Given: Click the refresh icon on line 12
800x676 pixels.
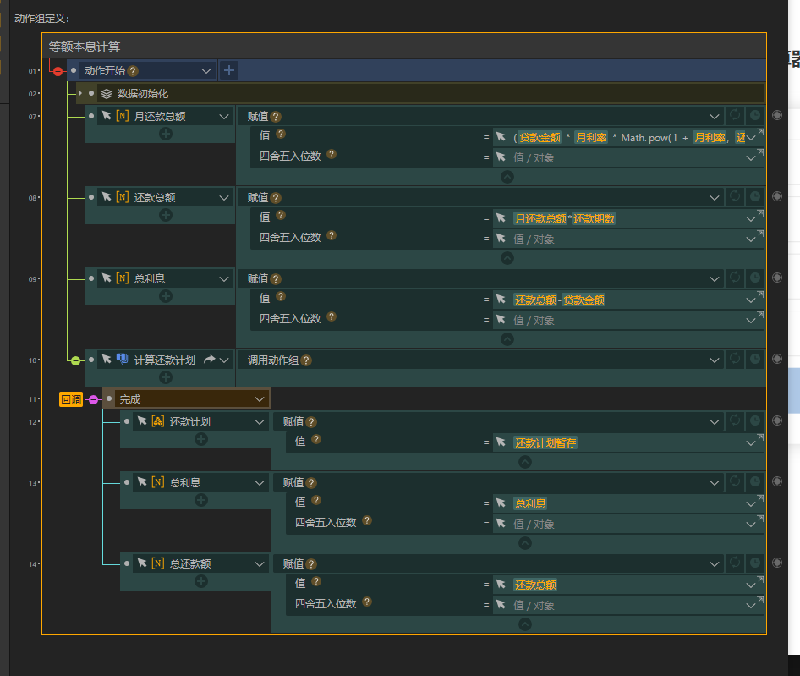Looking at the screenshot, I should (x=735, y=420).
